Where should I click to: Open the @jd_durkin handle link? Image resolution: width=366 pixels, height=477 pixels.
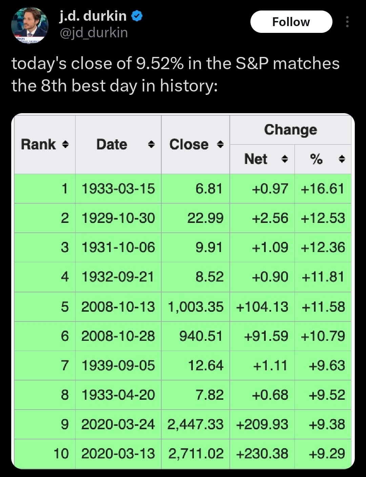tap(94, 33)
